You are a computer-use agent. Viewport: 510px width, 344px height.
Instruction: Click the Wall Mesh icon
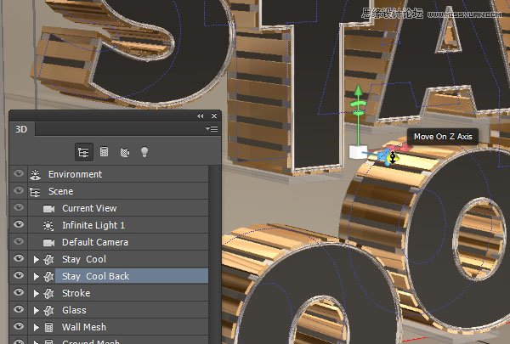click(x=48, y=327)
